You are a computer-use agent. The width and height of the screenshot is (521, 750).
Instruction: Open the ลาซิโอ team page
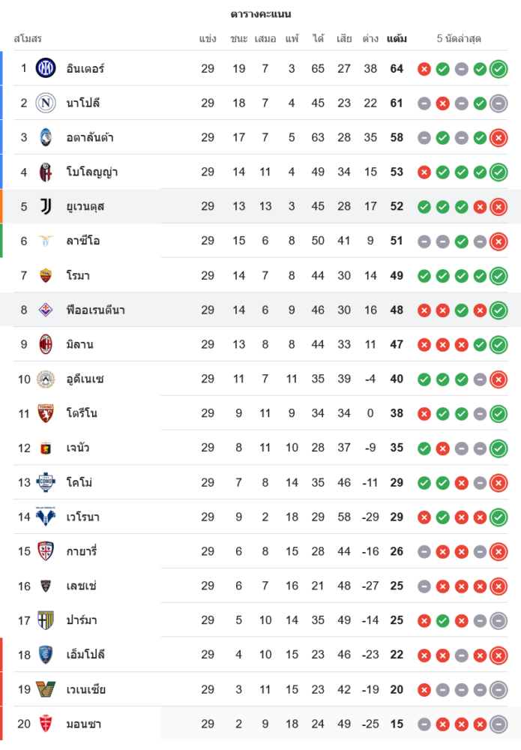pos(82,241)
